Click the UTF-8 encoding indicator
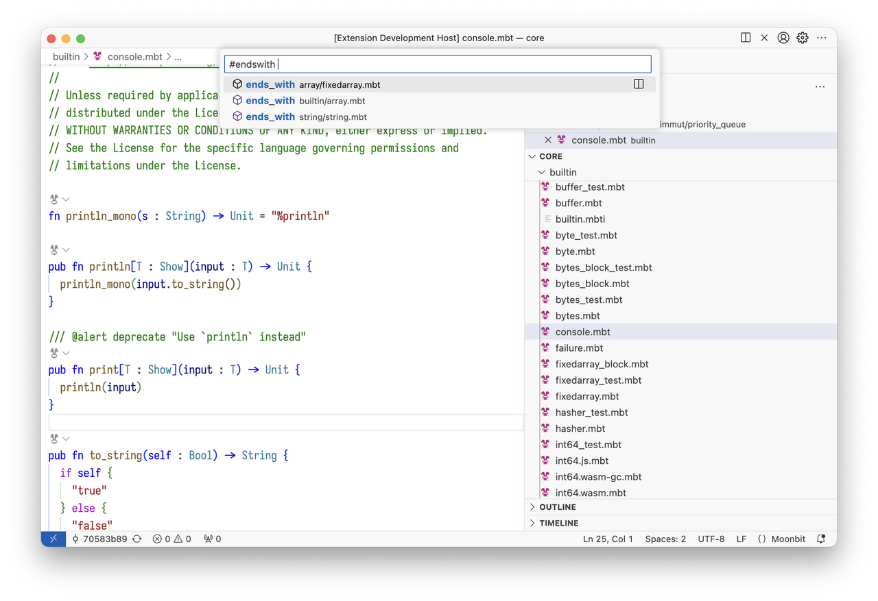 [711, 539]
